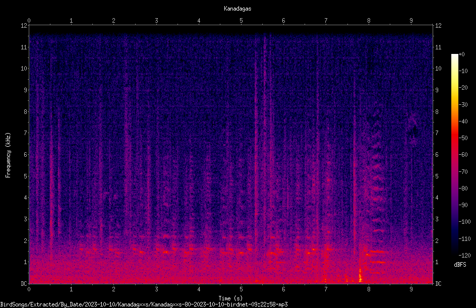Click the bright low-frequency burst near 7.8 seconds
476x308 pixels.
pyautogui.click(x=361, y=276)
